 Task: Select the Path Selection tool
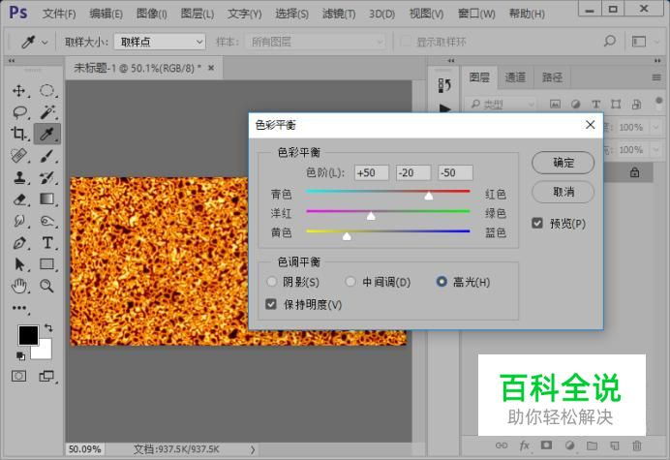click(18, 264)
